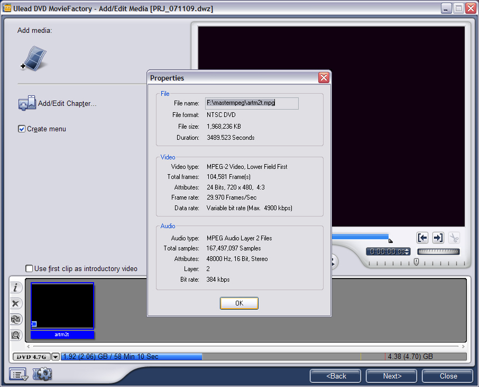Click the Close button at bottom right

(x=448, y=376)
